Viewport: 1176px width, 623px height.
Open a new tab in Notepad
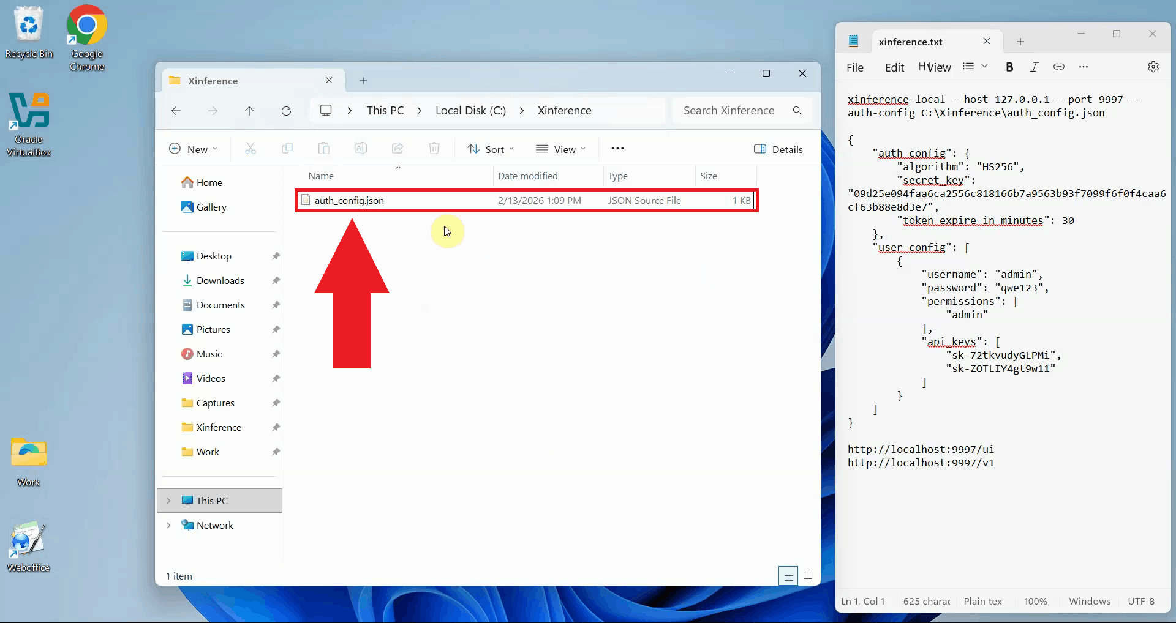pyautogui.click(x=1020, y=41)
